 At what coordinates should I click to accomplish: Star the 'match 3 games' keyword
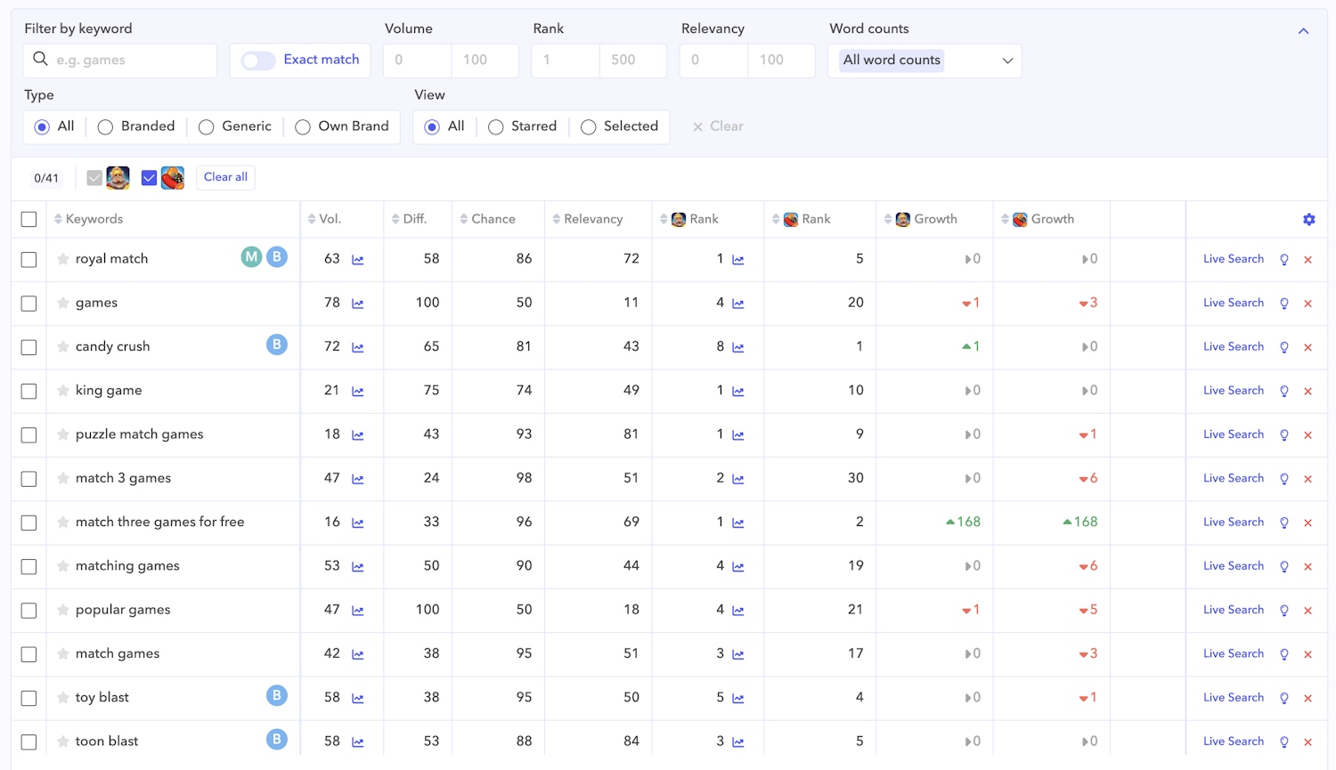tap(63, 479)
